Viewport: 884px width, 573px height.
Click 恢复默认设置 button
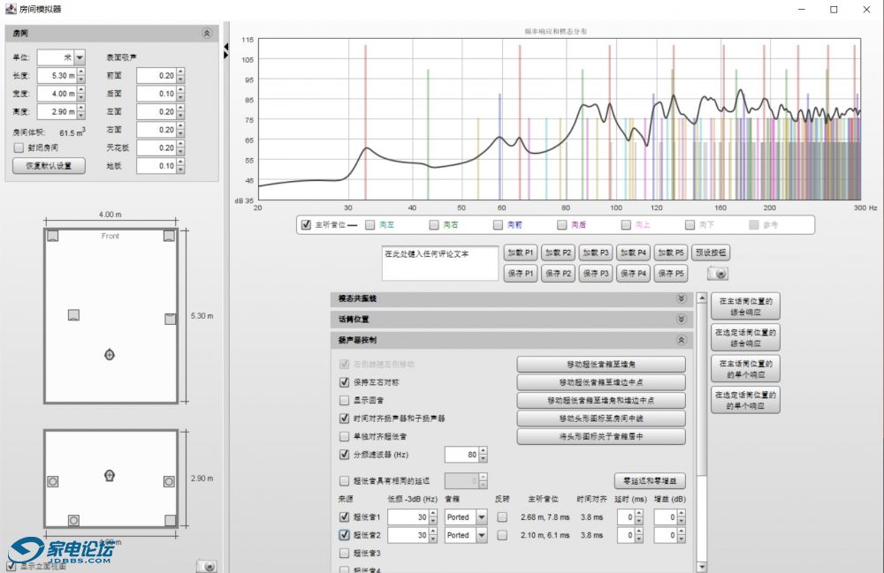click(49, 165)
